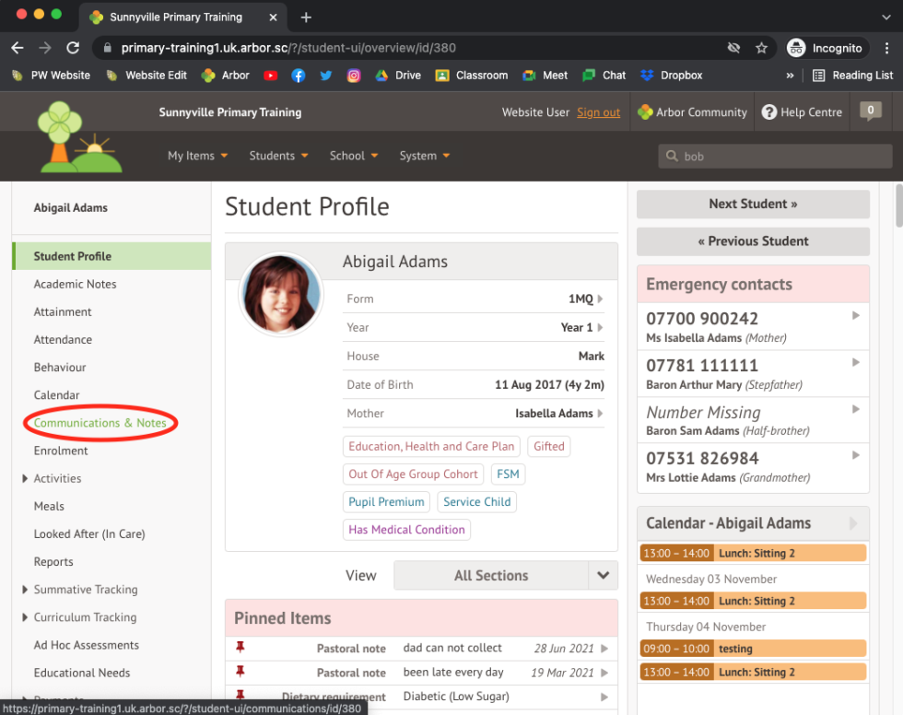Expand the Curriculum Tracking sidebar section
Image resolution: width=903 pixels, height=715 pixels.
(x=25, y=617)
